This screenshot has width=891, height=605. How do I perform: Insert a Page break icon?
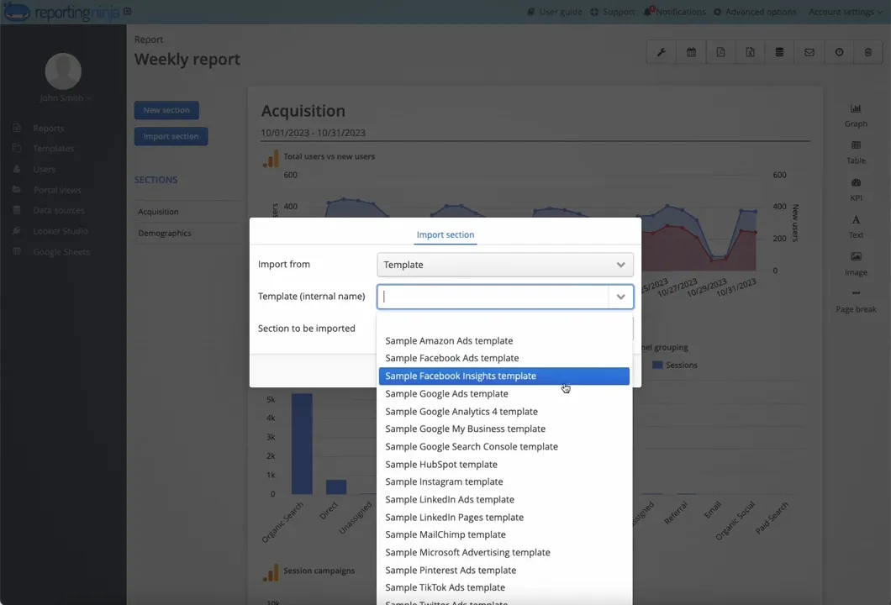pos(856,293)
